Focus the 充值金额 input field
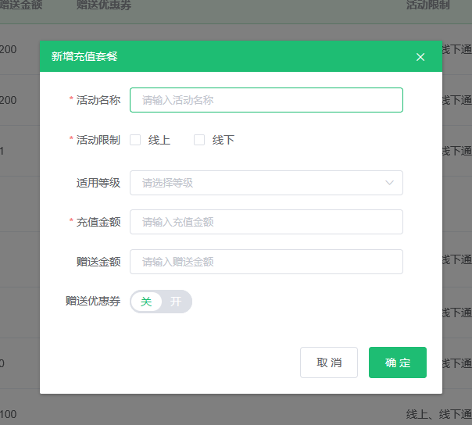 click(266, 222)
